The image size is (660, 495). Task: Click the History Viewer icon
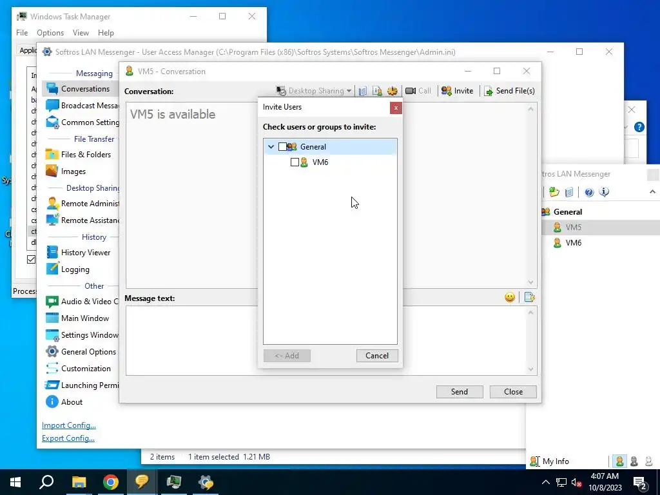(52, 253)
